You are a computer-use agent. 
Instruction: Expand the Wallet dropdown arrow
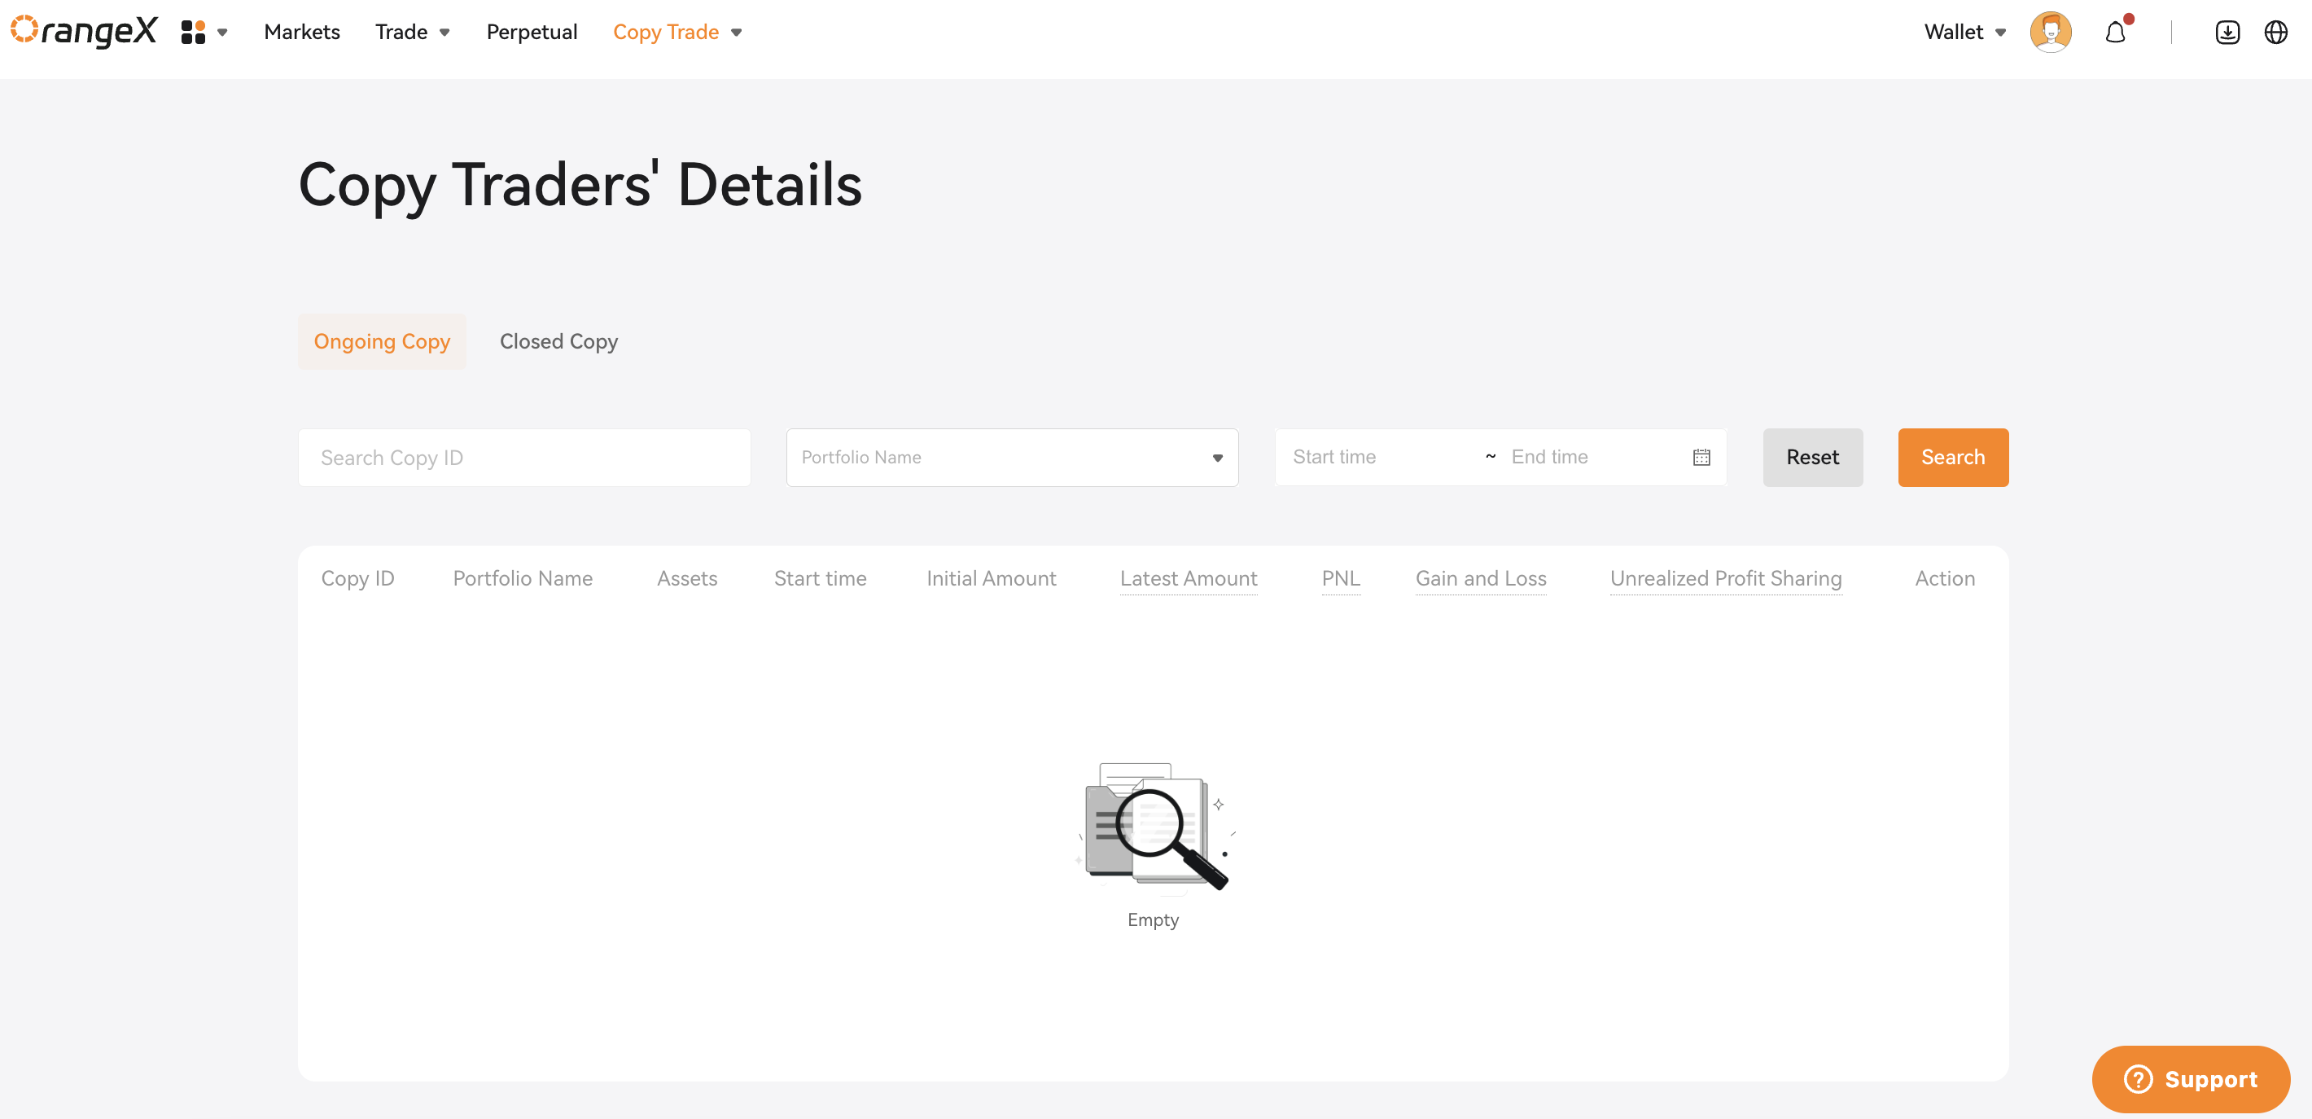(2000, 33)
